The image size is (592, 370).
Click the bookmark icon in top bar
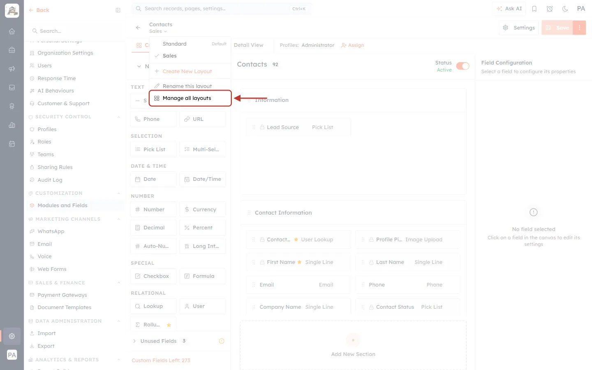click(534, 9)
